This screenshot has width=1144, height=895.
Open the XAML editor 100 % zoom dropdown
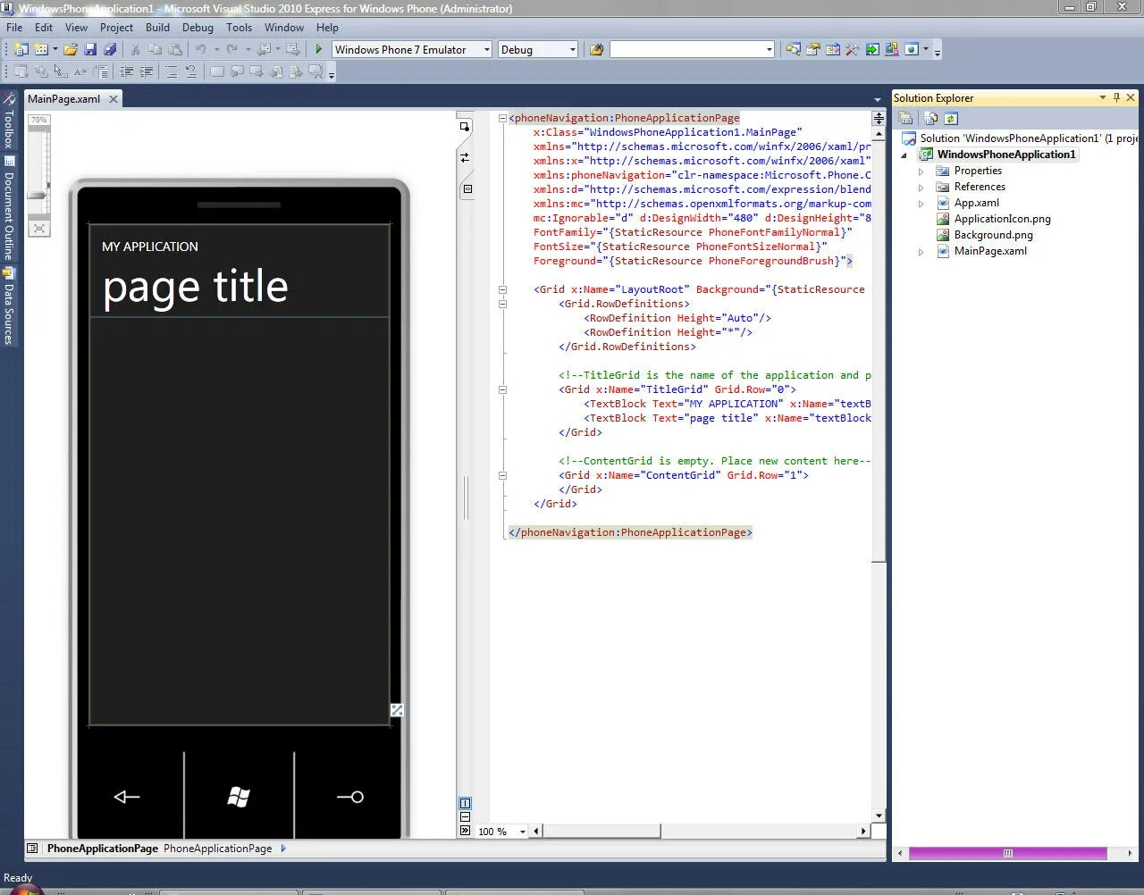523,832
